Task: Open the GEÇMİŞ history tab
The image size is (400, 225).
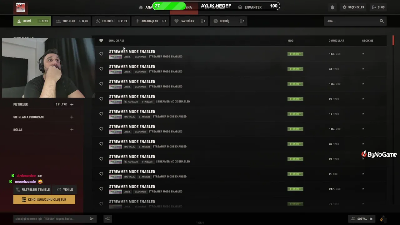Action: click(228, 21)
